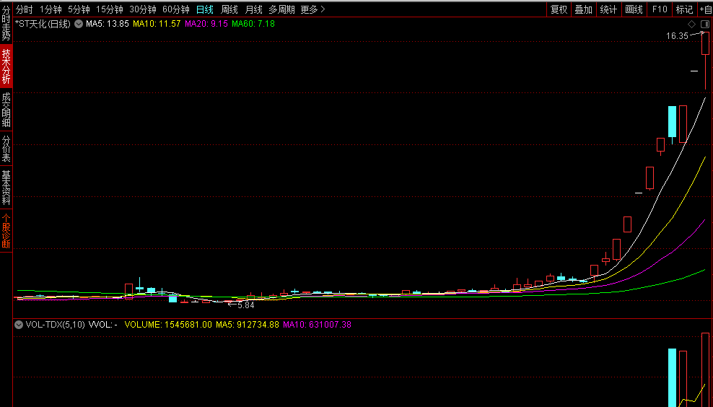Screen dimensions: 713x407
Task: Click the diamond icon at chart corner
Action: (x=691, y=24)
